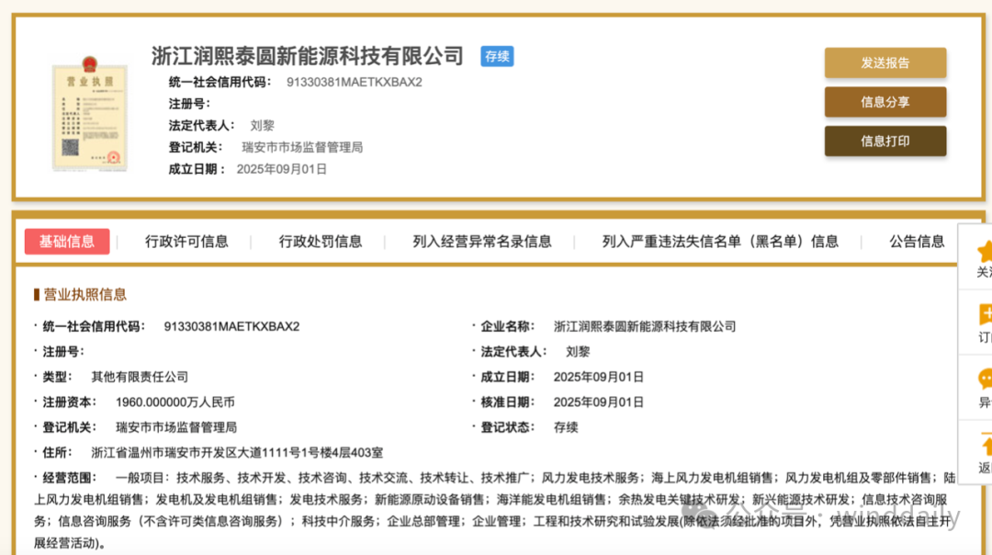Open the 列入严重违法失信名单（黑名单）信息 tab
Screen dimensions: 992x555
pyautogui.click(x=720, y=242)
